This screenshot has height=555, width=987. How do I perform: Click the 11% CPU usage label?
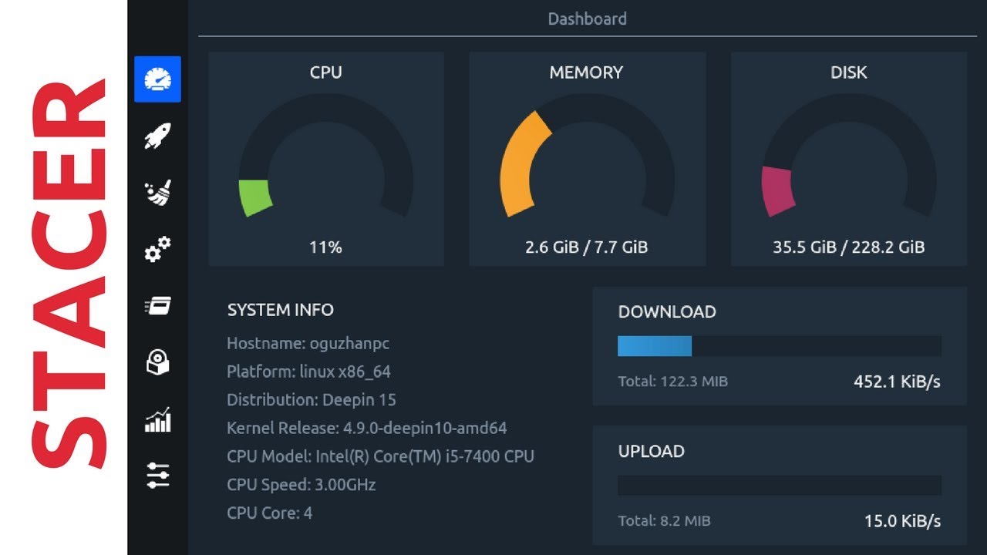[x=325, y=247]
